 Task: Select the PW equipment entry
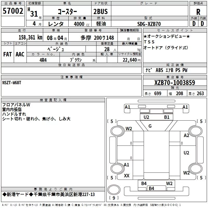(x=185, y=70)
